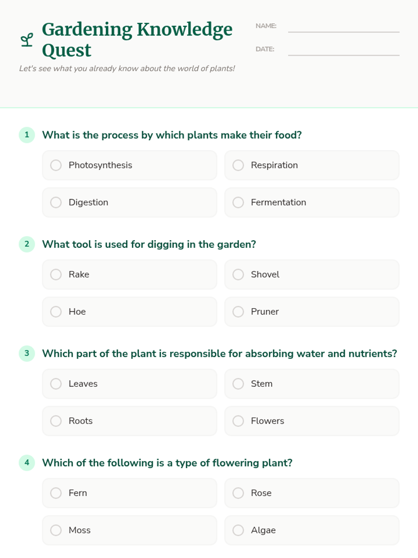Choose the Respiration answer
This screenshot has width=418, height=558.
(x=238, y=165)
